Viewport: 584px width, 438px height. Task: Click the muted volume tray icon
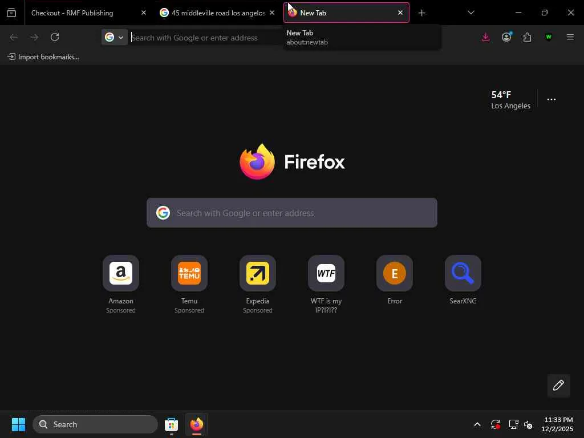(528, 424)
